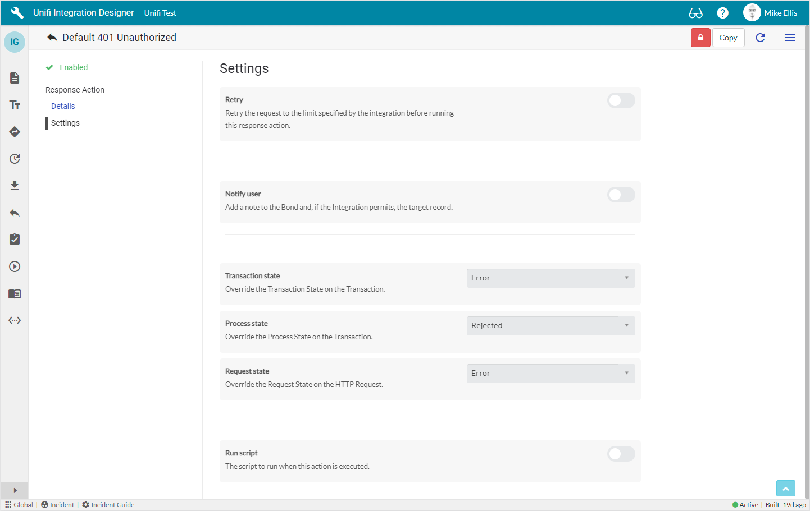The height and width of the screenshot is (511, 810).
Task: Switch to the Details section
Action: [63, 105]
